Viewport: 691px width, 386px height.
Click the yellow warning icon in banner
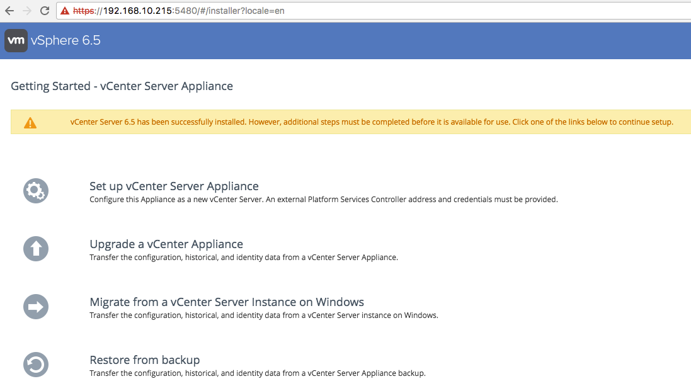point(30,123)
